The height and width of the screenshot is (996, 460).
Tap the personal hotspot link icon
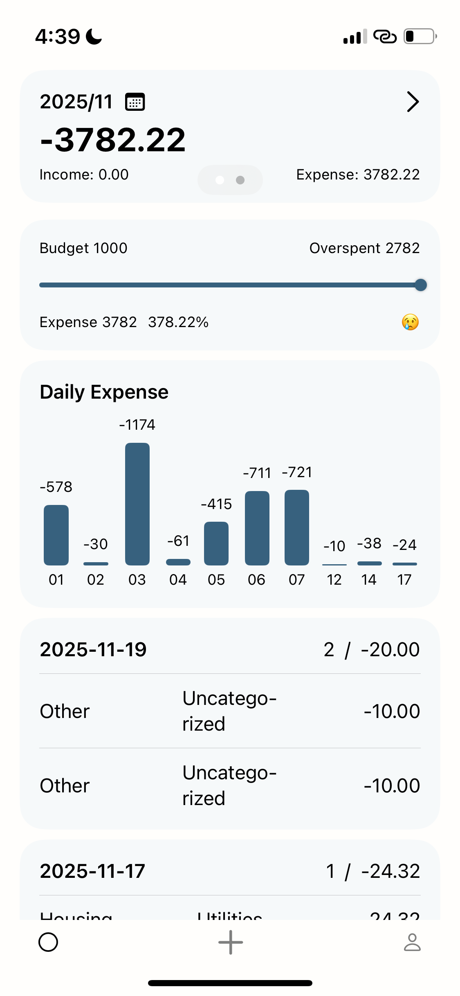coord(385,37)
